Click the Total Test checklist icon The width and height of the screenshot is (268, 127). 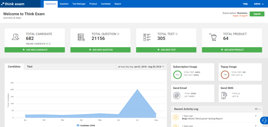147,37
